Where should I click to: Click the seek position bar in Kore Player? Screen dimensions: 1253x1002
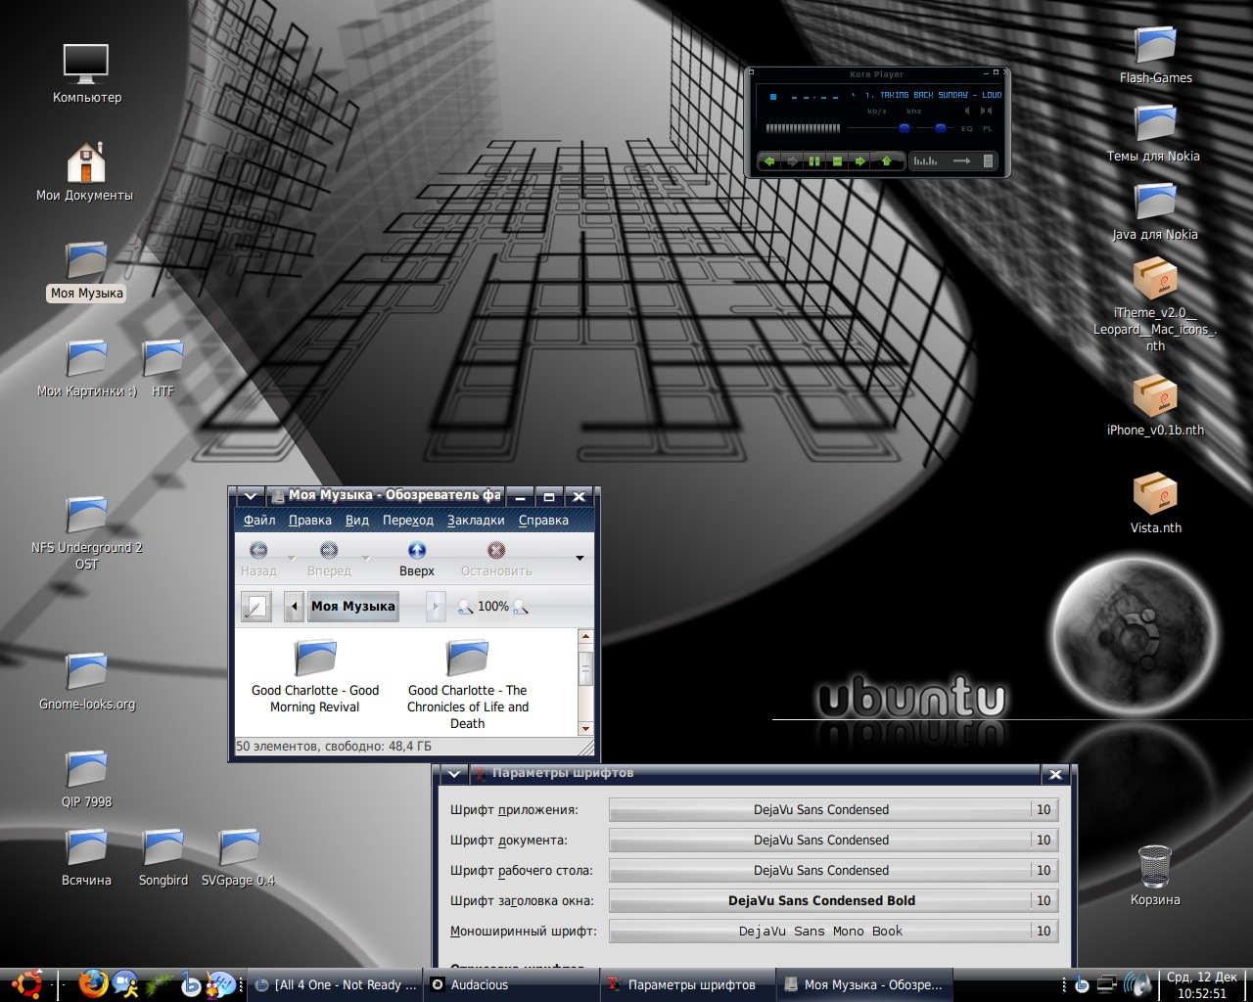coord(803,128)
